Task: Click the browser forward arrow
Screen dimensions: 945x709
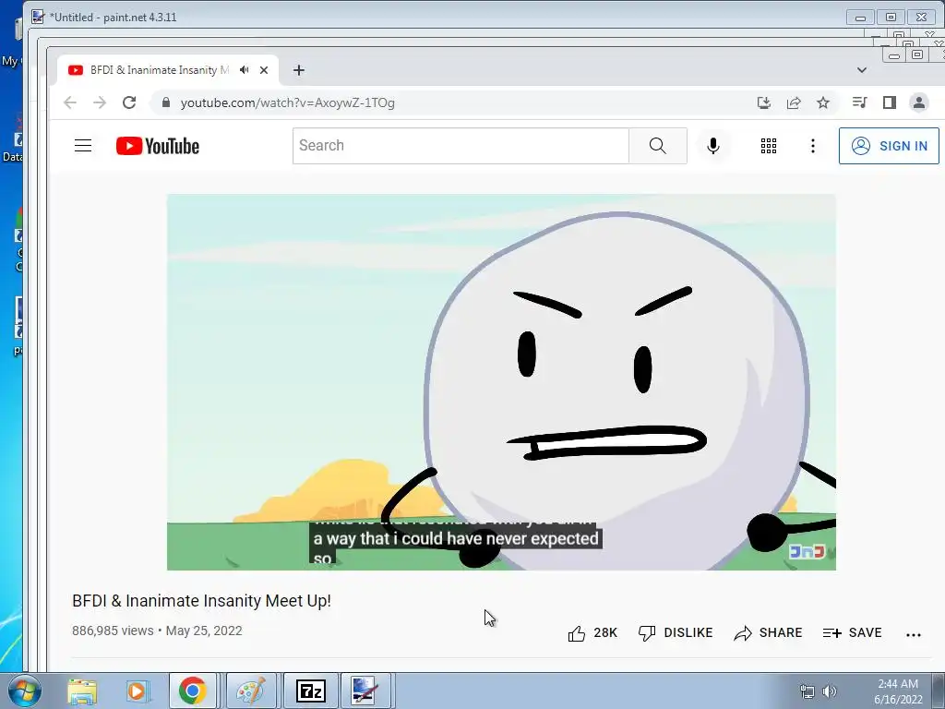Action: 100,102
